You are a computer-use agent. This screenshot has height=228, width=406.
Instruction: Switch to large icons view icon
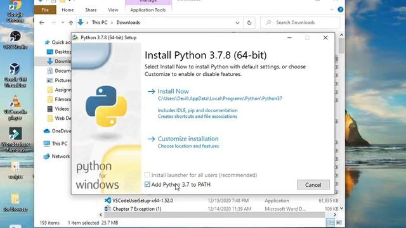pos(339,222)
